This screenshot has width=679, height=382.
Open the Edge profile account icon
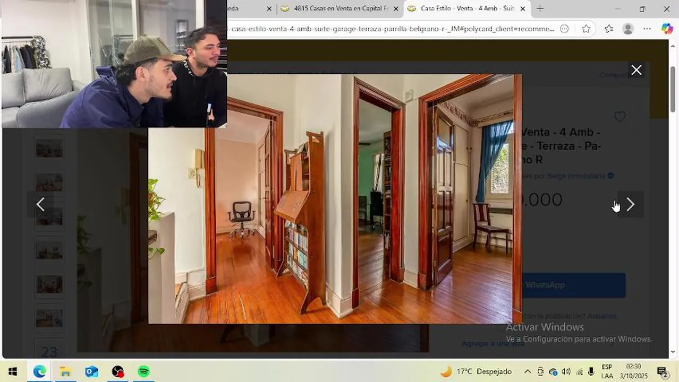coord(628,29)
